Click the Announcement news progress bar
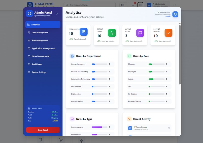This screenshot has height=143, width=203. (99, 127)
